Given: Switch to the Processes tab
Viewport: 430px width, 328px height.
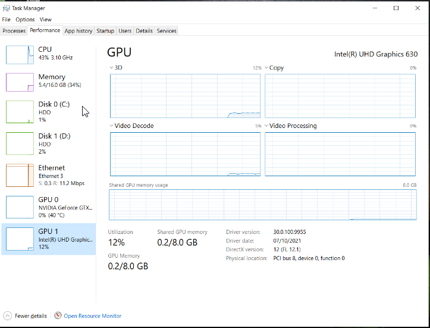Looking at the screenshot, I should pyautogui.click(x=14, y=31).
